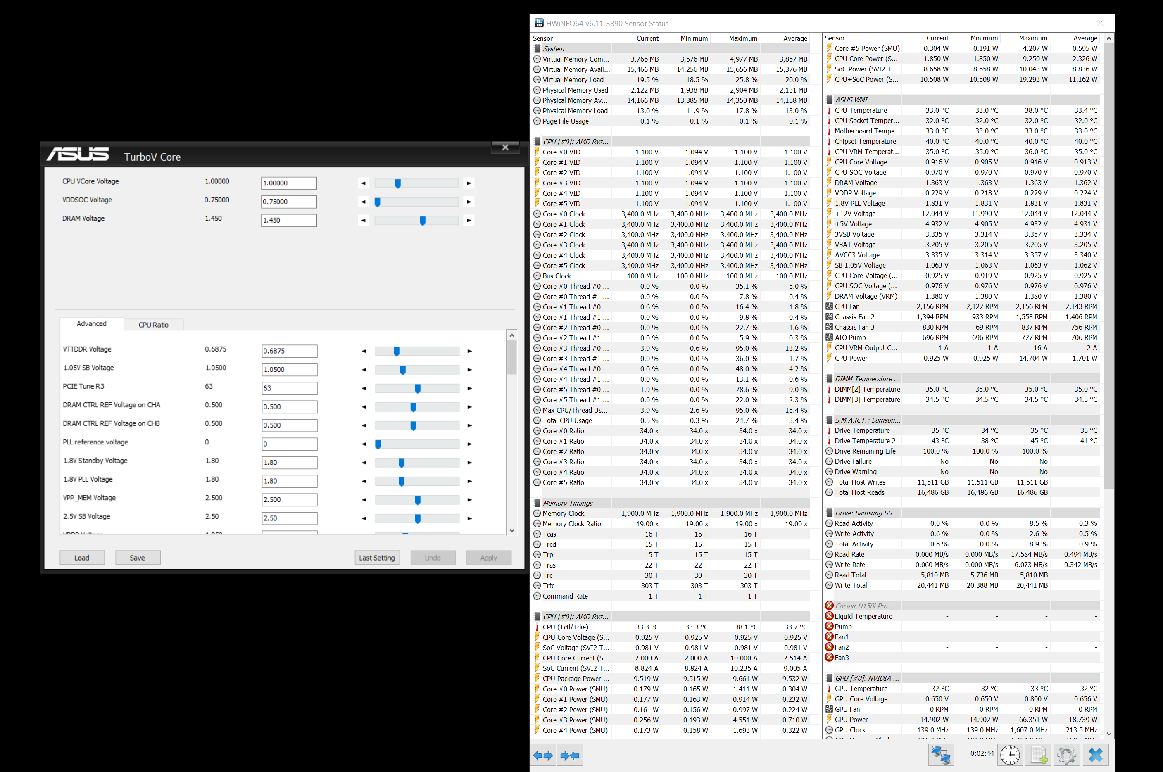Image resolution: width=1163 pixels, height=772 pixels.
Task: Switch to the CPU Ratio tab
Action: coord(153,325)
